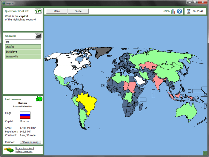Click the green thumbs-up smiley icon
209x157 pixels.
39,99
